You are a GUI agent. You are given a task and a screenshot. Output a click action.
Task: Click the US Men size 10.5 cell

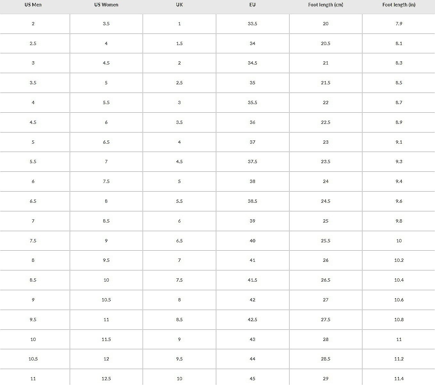coord(33,359)
